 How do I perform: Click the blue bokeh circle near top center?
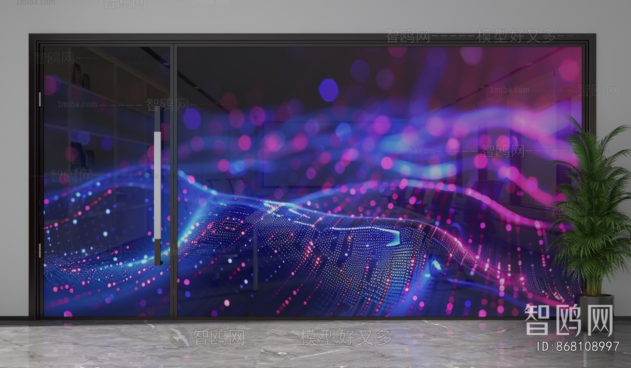(328, 90)
